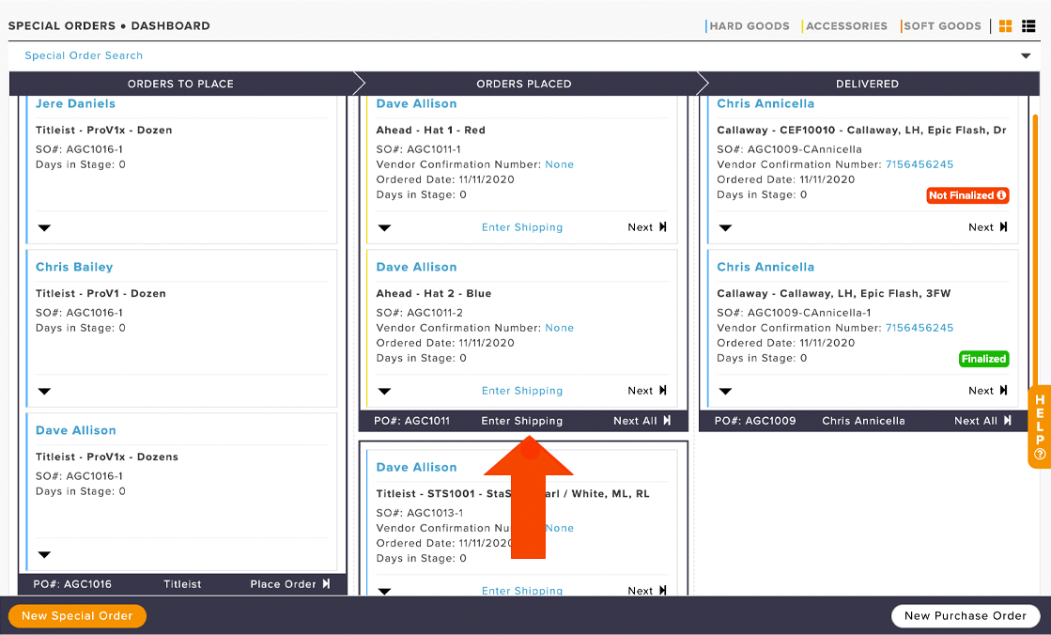Image resolution: width=1051 pixels, height=635 pixels.
Task: Select the Titleist - ProV1 - Dozen item title
Action: click(x=100, y=294)
